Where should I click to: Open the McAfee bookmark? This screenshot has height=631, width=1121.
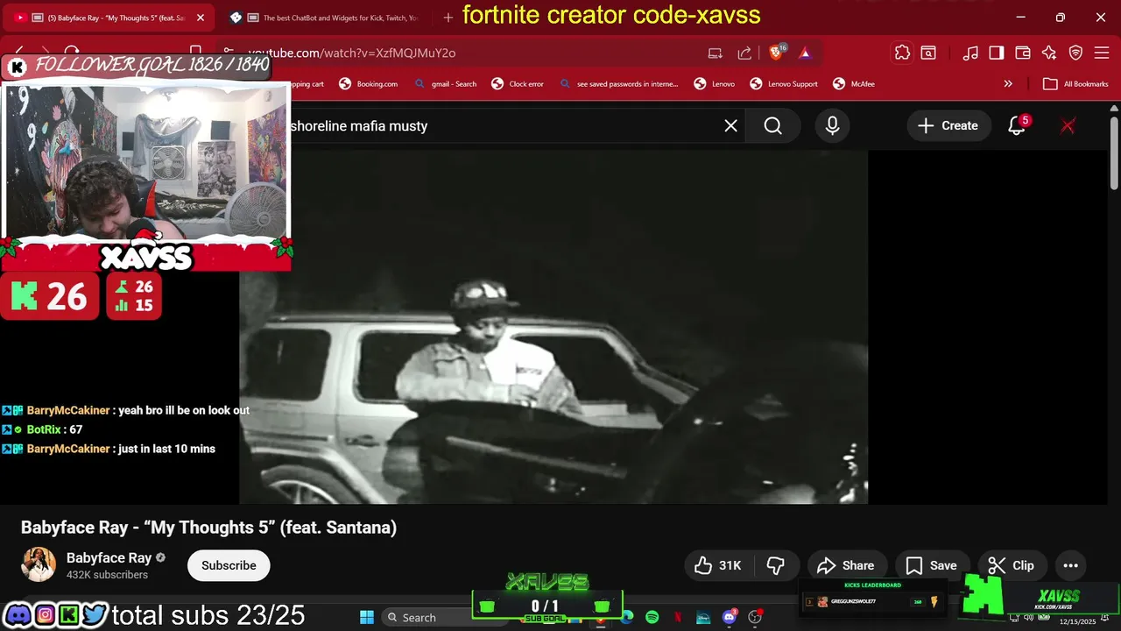coord(854,84)
